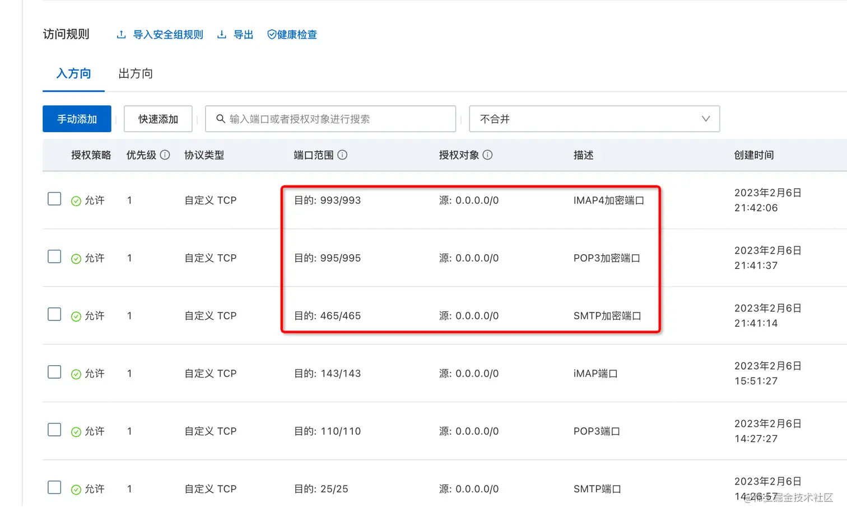Click the allow status icon for port 995
Image resolution: width=847 pixels, height=517 pixels.
pyautogui.click(x=76, y=259)
